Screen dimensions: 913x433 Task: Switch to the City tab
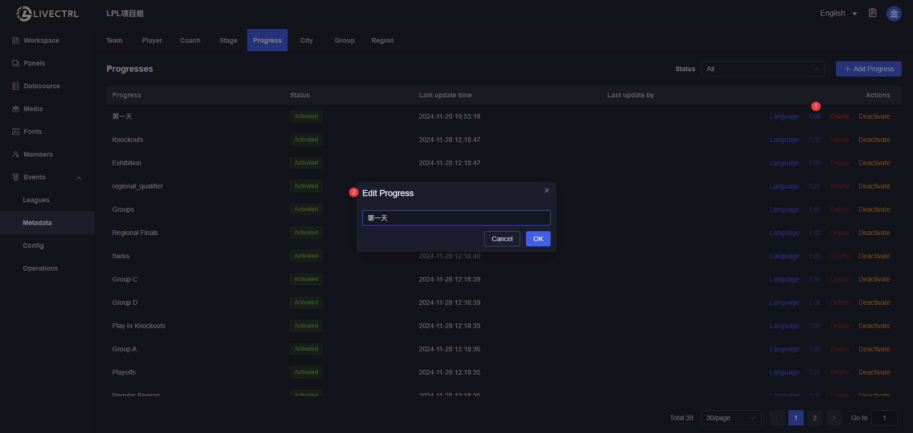click(x=306, y=40)
